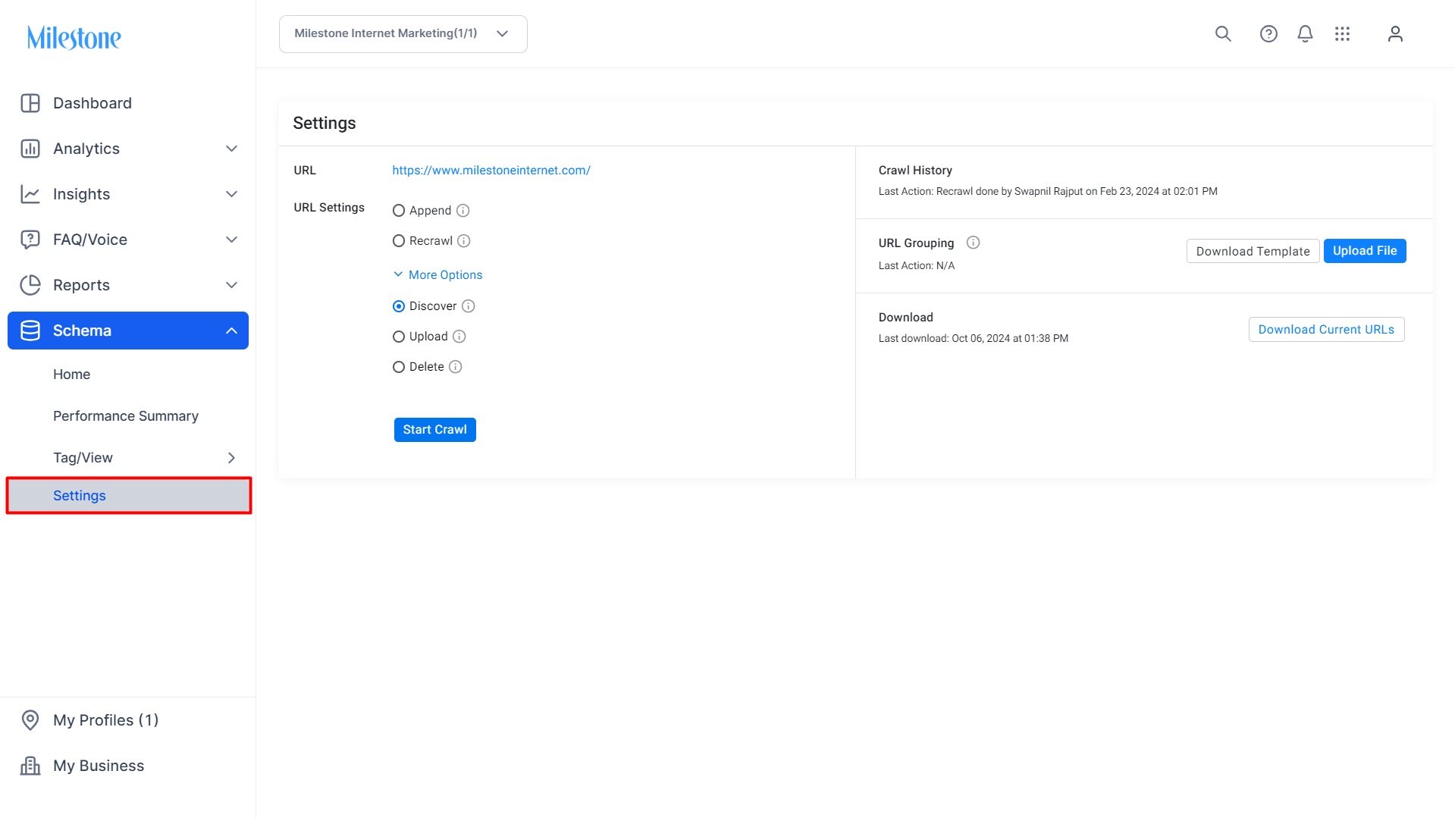Click the URL Grouping label

[x=916, y=243]
